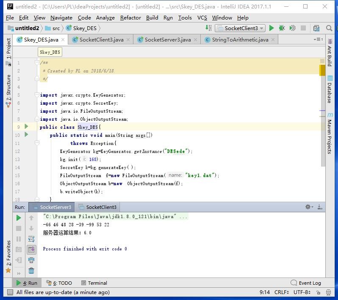This screenshot has width=338, height=300.
Task: Move down the stack trace arrow
Action: pos(31,228)
